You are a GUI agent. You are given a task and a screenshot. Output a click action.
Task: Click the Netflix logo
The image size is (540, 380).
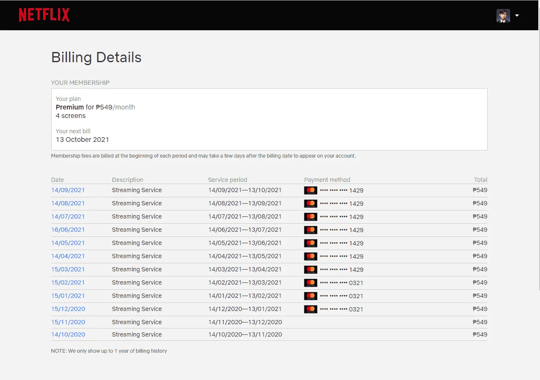click(x=44, y=15)
